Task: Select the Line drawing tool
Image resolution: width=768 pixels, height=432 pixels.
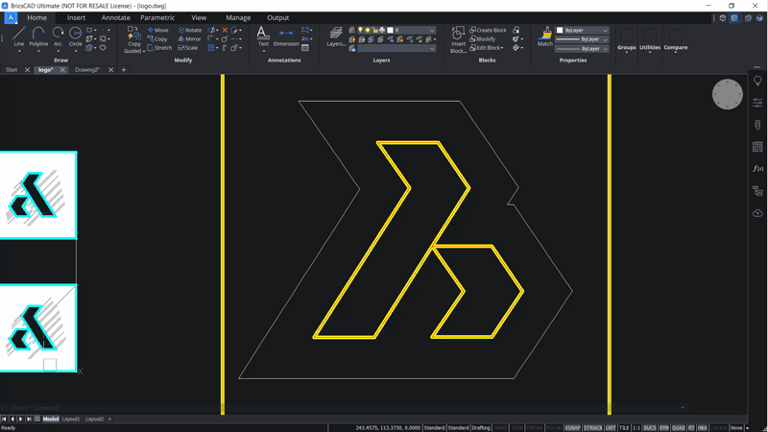Action: (18, 37)
